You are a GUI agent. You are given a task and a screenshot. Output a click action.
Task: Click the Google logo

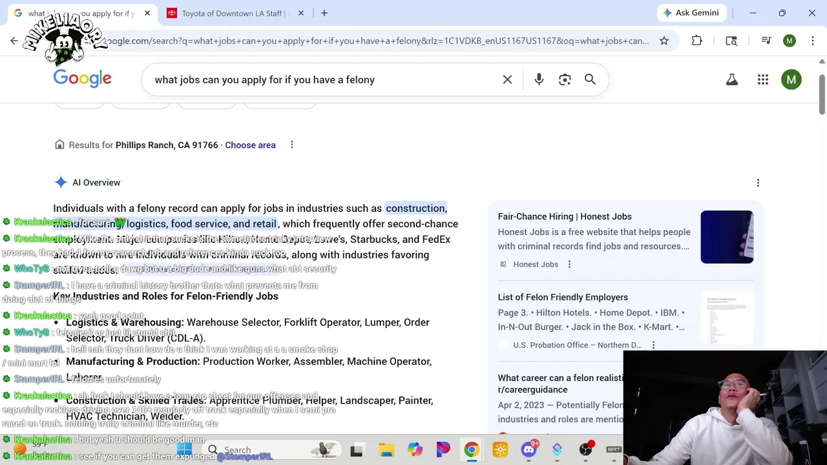coord(82,79)
